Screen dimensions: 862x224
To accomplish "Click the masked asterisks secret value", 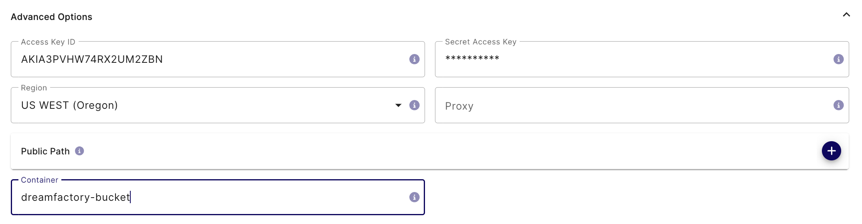I will point(472,58).
